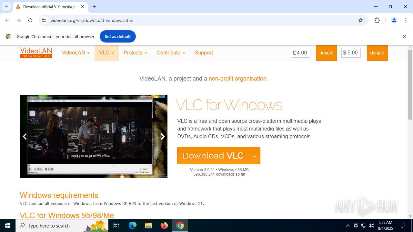The width and height of the screenshot is (413, 232).
Task: Click the 596,380,241 downloads so far text
Action: pos(219,174)
